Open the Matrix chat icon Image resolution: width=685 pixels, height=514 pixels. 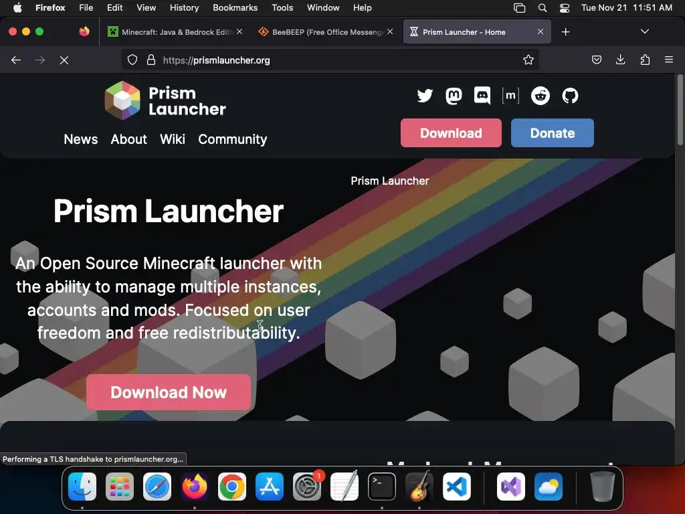click(x=510, y=95)
